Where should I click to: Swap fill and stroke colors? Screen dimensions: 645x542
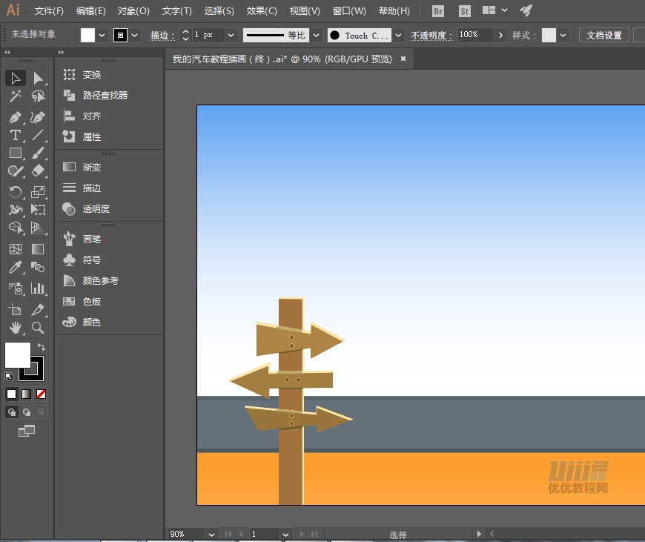41,346
